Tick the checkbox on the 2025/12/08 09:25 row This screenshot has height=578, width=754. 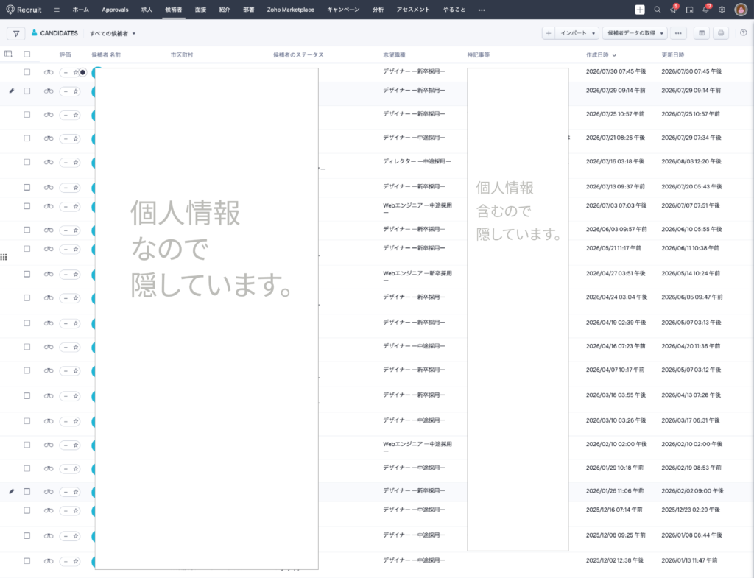[x=27, y=535]
